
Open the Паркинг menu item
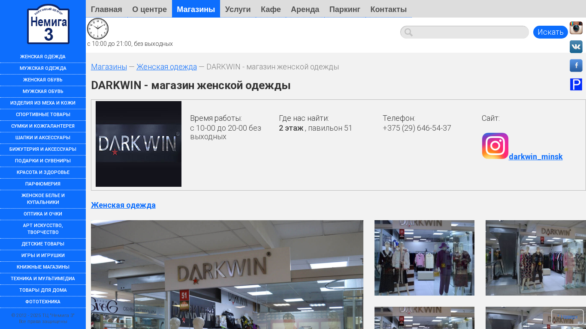coord(345,9)
